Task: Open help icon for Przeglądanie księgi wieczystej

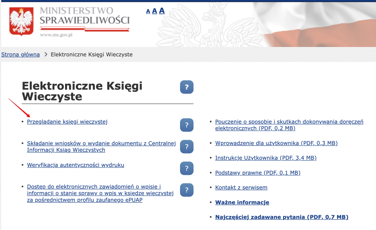Action: coord(187,125)
